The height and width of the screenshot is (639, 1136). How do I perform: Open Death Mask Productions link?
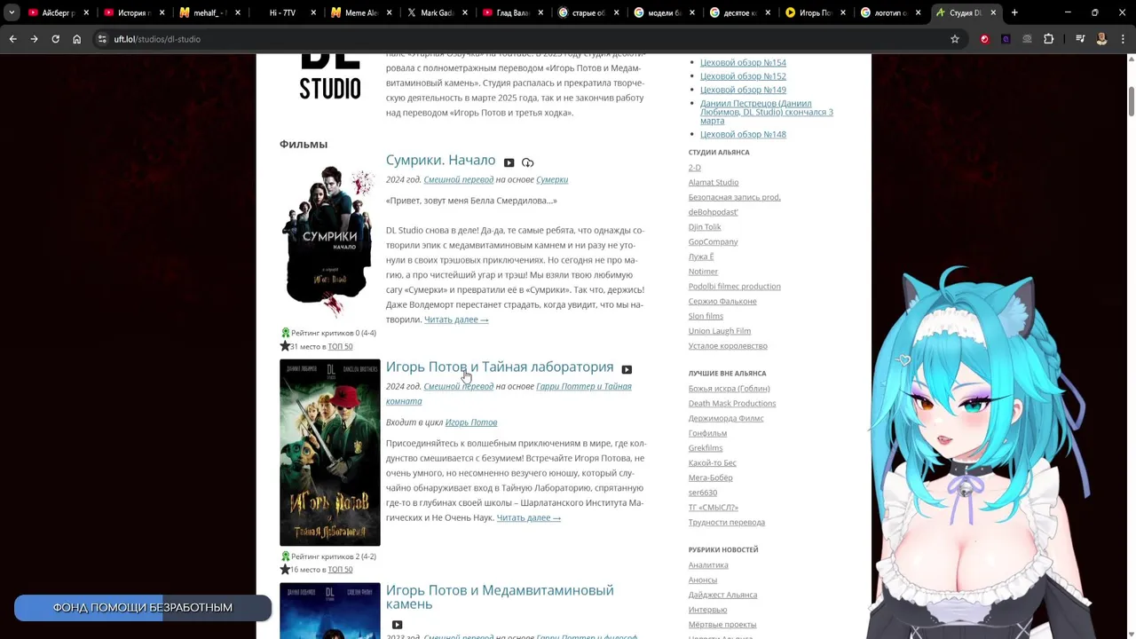click(x=732, y=404)
